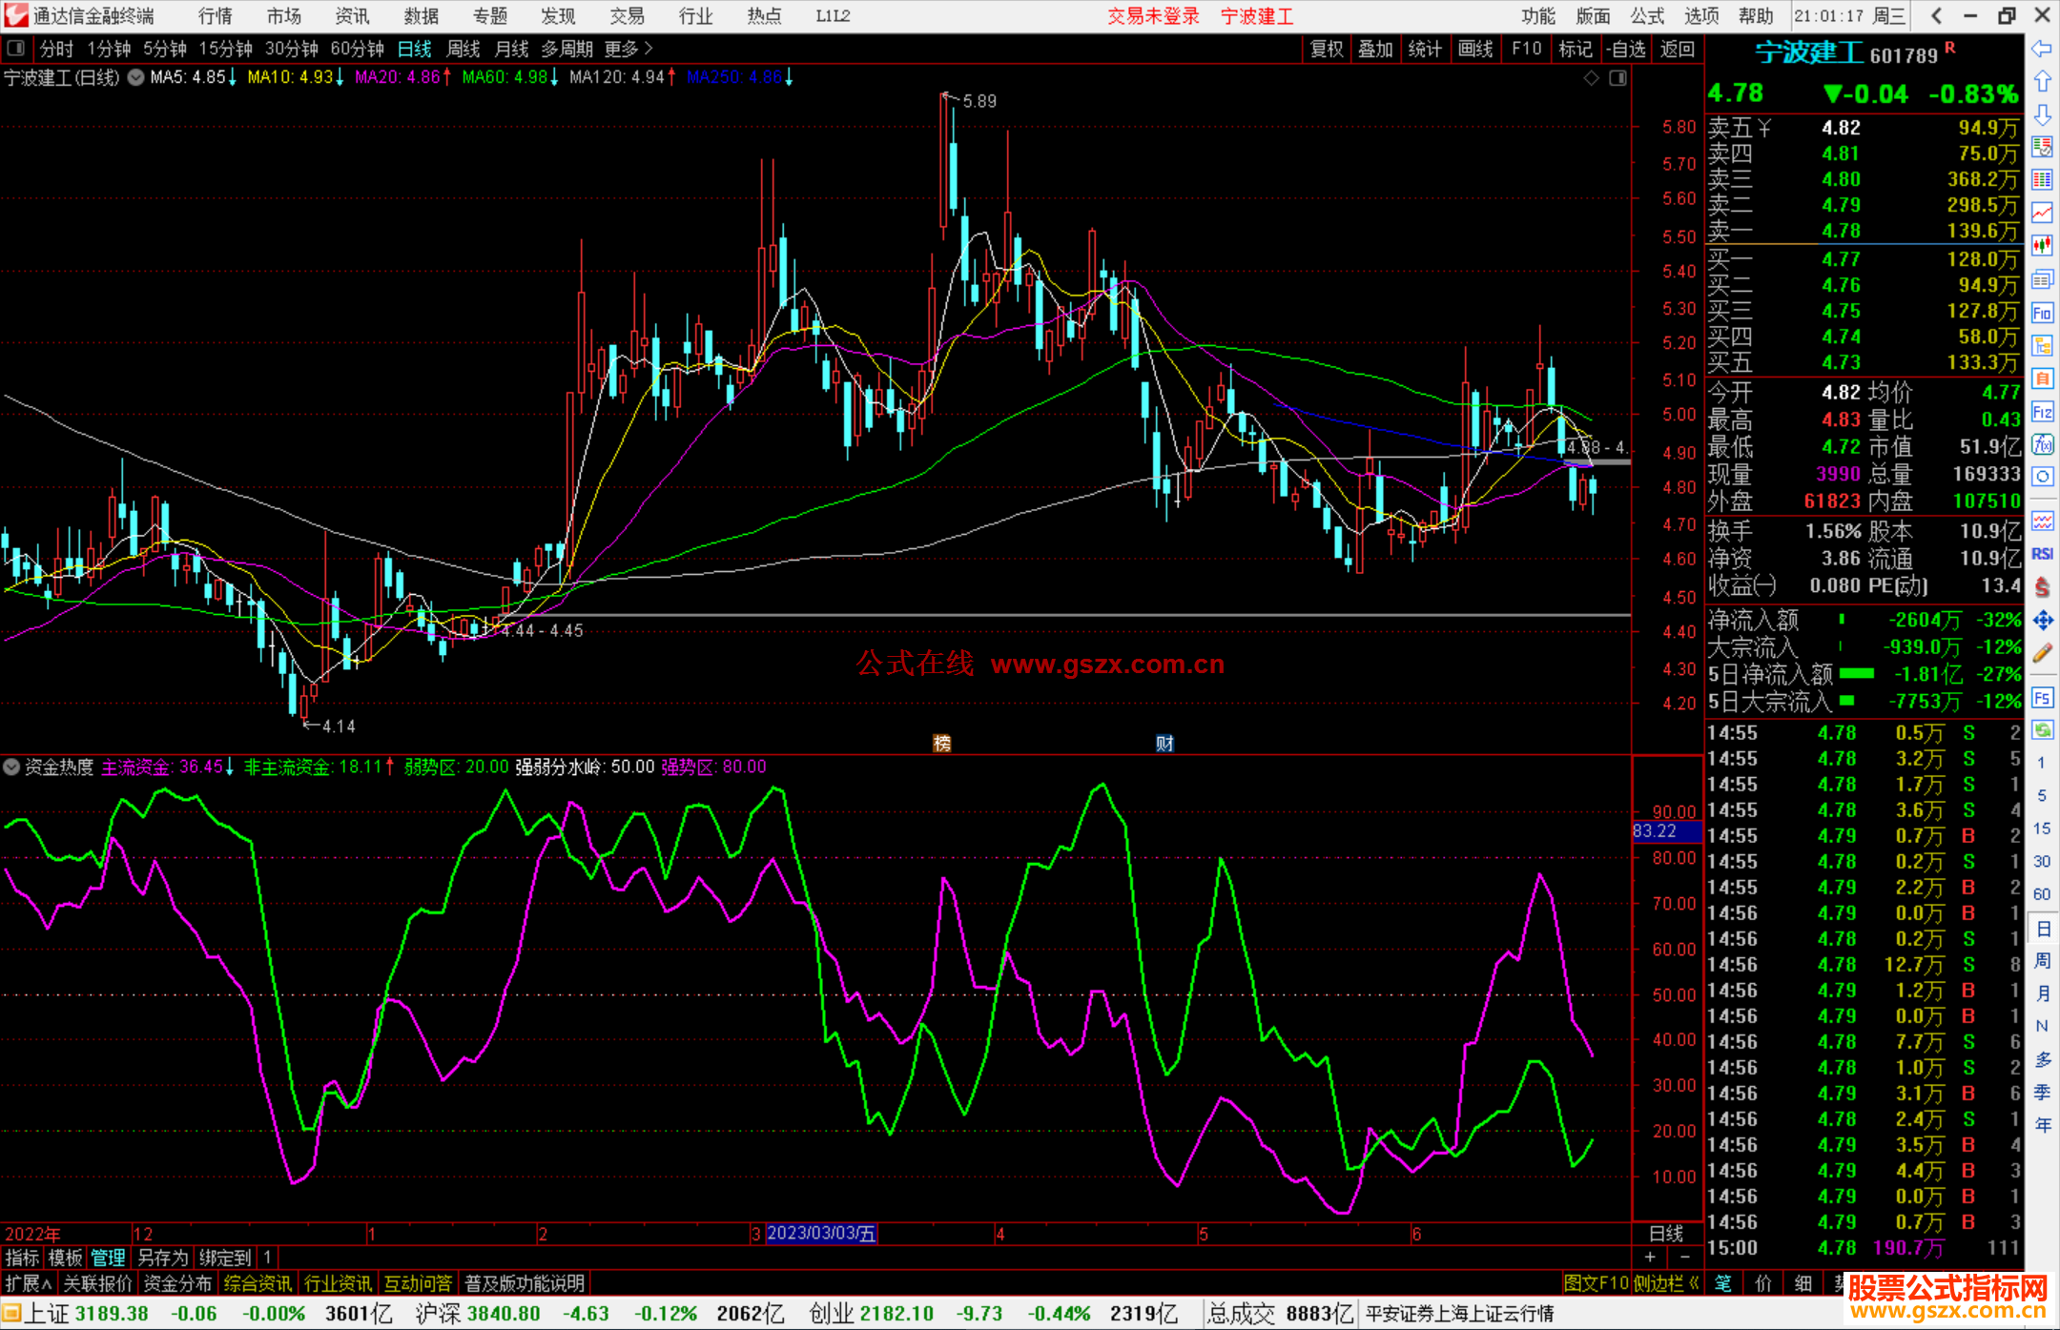Viewport: 2060px width, 1330px height.
Task: Click the plus chart zoom button
Action: click(1650, 1258)
